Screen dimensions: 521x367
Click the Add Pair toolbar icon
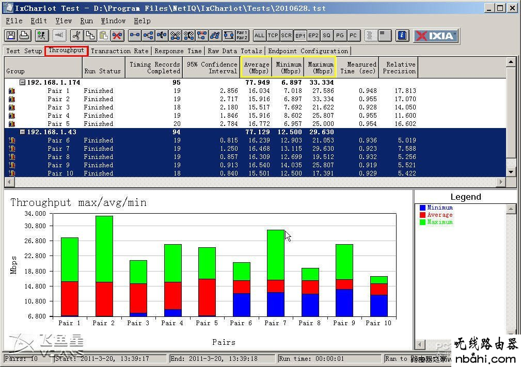click(135, 35)
